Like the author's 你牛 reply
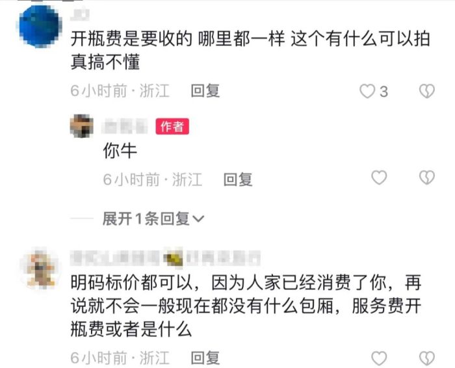Image resolution: width=455 pixels, height=368 pixels. 379,177
